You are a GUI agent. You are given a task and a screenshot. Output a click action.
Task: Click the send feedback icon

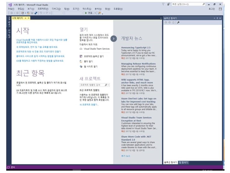pos(168,4)
